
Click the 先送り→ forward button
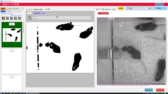[x=151, y=8]
